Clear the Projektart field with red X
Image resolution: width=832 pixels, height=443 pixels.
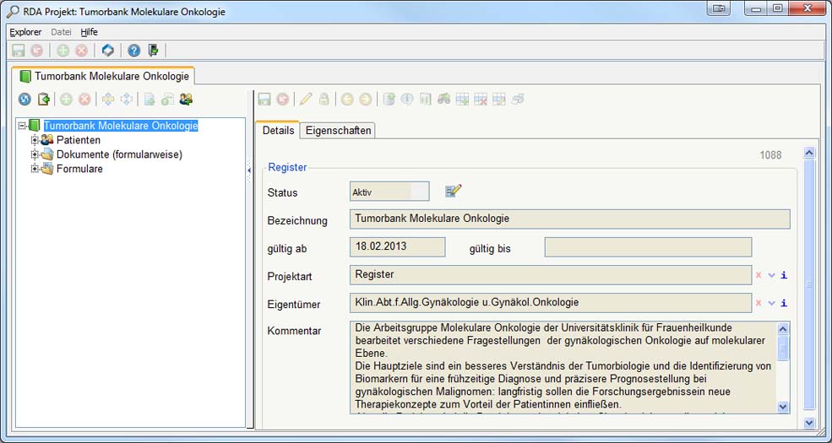click(759, 275)
